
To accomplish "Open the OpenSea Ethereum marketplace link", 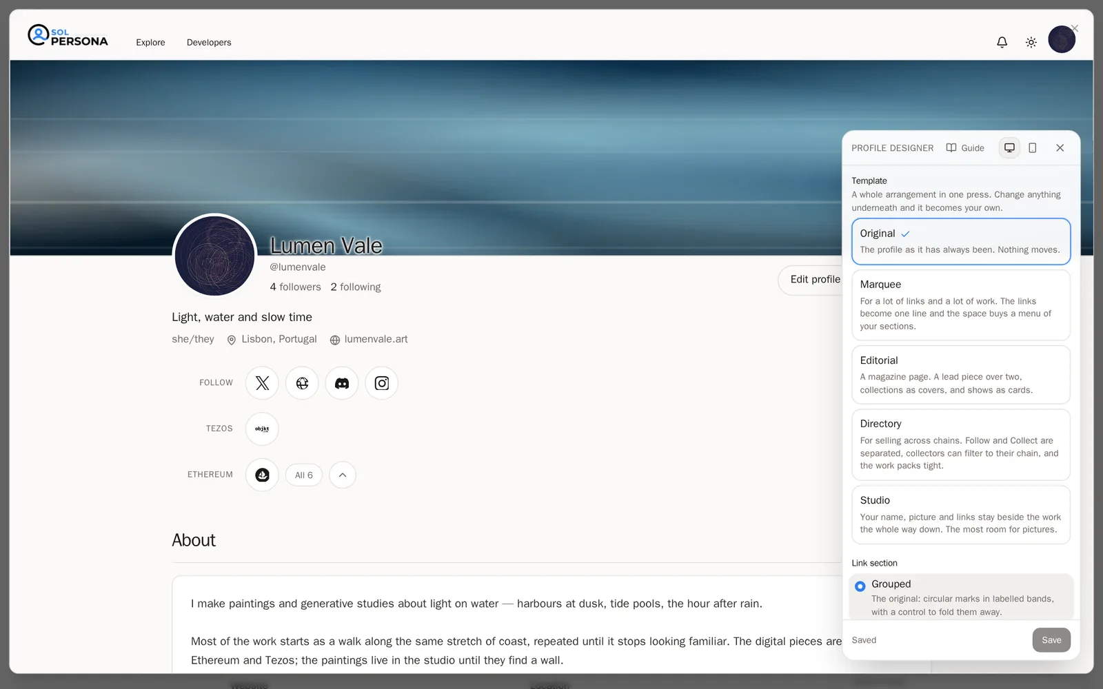I will [x=262, y=475].
